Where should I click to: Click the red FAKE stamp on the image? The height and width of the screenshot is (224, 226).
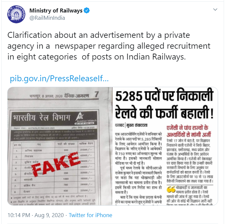(55, 164)
